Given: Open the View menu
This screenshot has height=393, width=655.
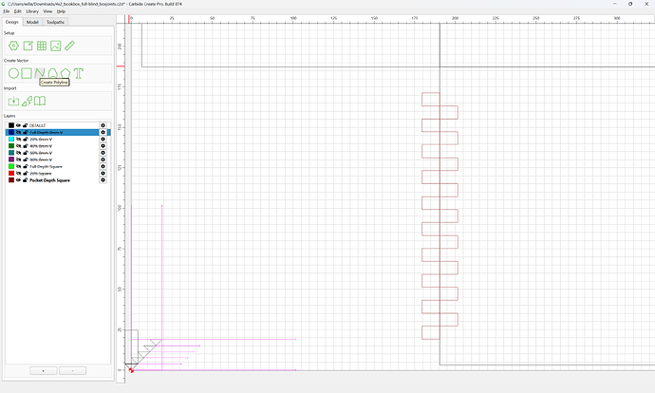Looking at the screenshot, I should [x=47, y=11].
